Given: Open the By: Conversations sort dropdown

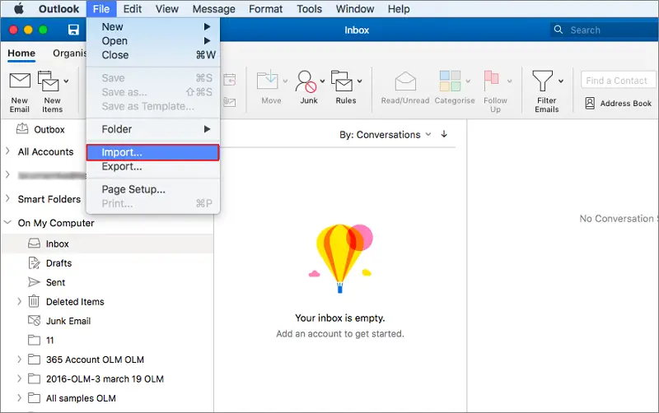Looking at the screenshot, I should coord(386,135).
